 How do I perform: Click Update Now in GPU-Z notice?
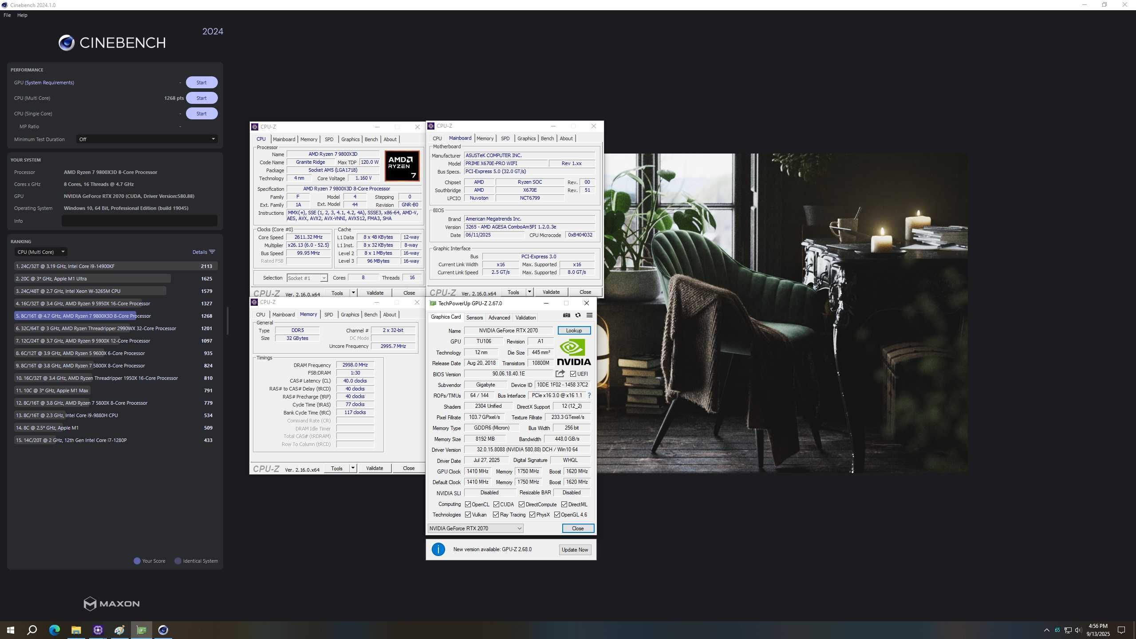coord(575,549)
